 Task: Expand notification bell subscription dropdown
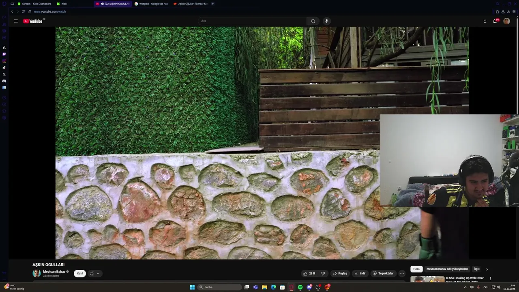click(94, 273)
